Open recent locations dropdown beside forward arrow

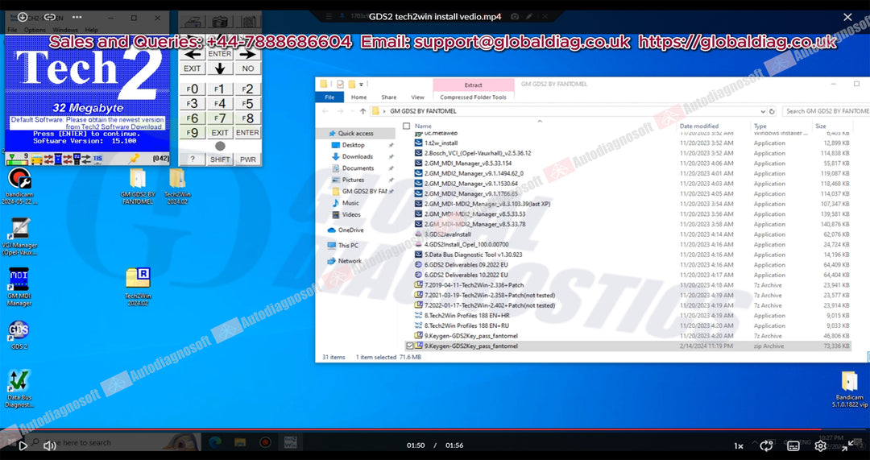(x=350, y=111)
